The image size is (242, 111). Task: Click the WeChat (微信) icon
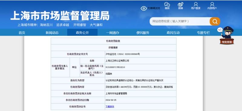click(167, 5)
